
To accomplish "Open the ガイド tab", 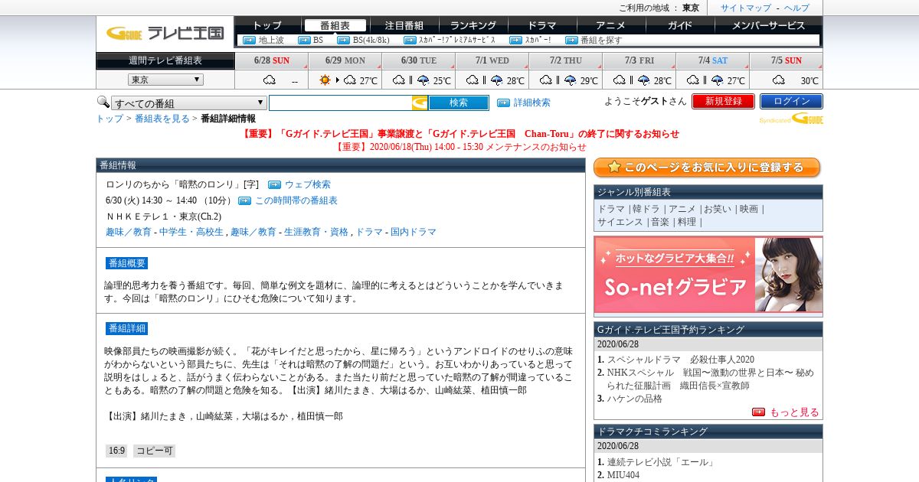I will (680, 25).
